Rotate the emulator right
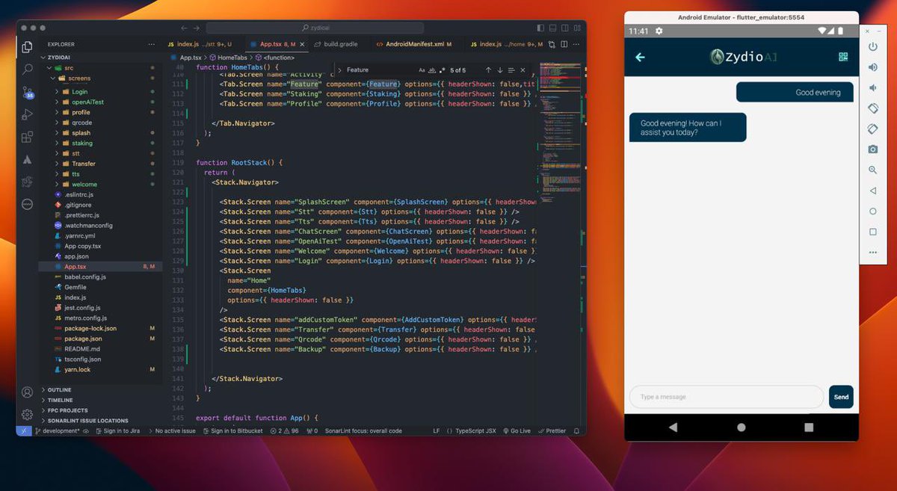Viewport: 897px width, 491px height. [x=872, y=129]
